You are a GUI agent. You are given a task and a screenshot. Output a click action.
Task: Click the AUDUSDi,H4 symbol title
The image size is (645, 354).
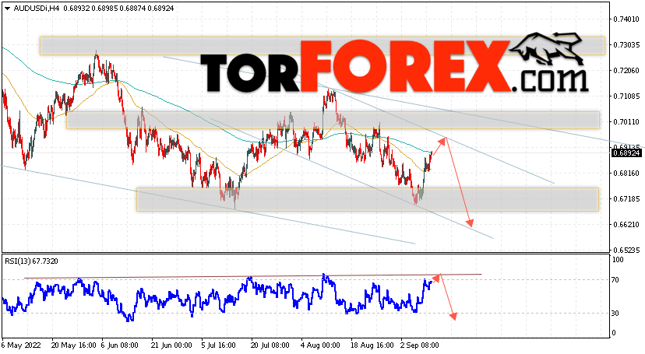tap(36, 9)
